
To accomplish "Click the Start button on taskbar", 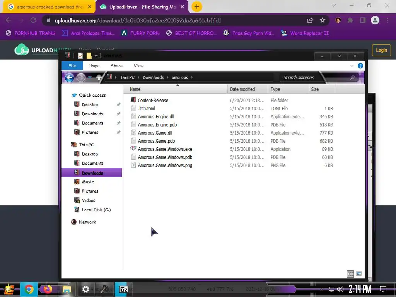I will pos(9,289).
